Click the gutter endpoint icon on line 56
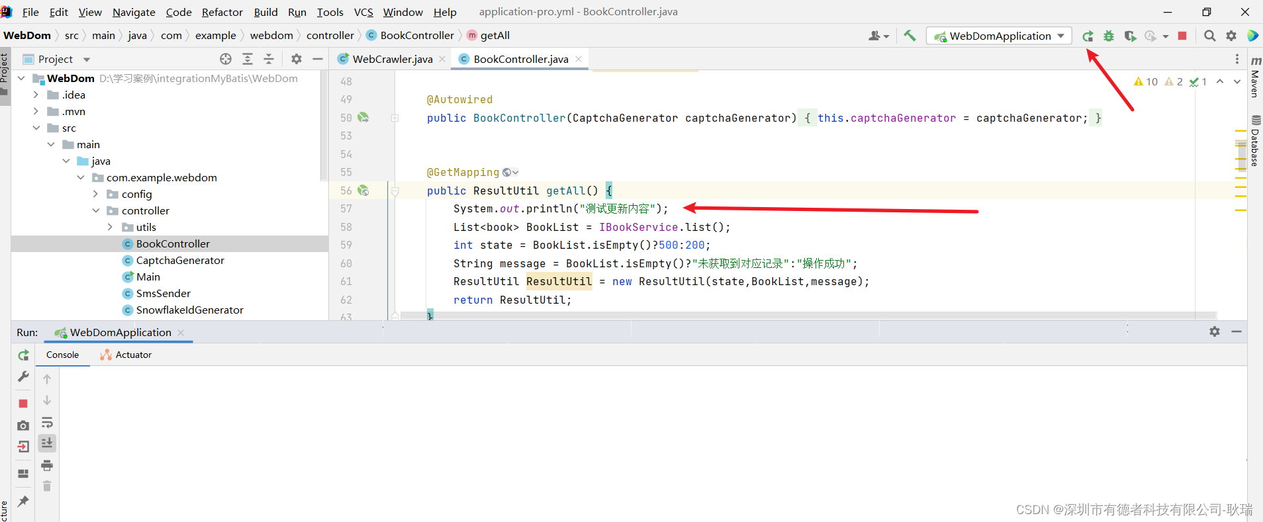 pos(363,191)
